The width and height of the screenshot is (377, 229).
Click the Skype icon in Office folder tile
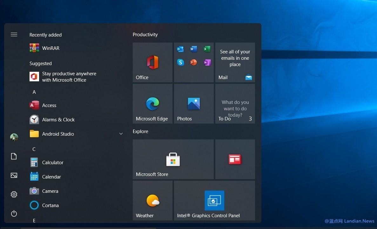[181, 63]
